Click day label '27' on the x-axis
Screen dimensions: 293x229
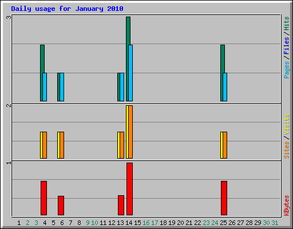(240, 223)
